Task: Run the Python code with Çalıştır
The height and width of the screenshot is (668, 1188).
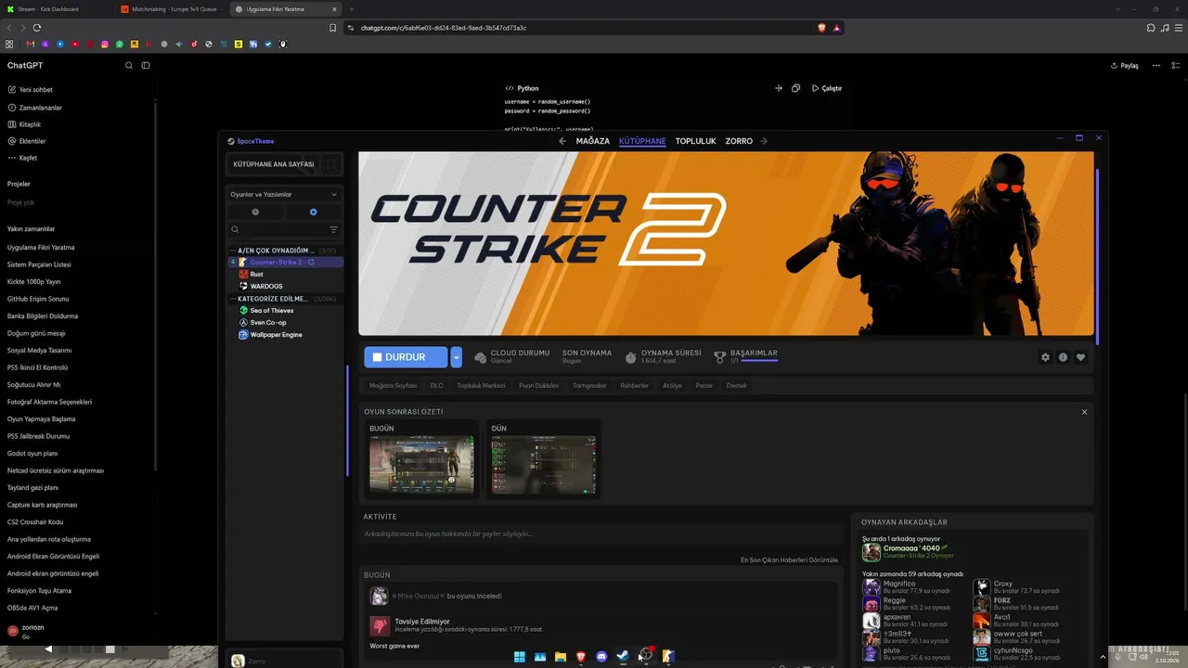Action: pyautogui.click(x=827, y=88)
